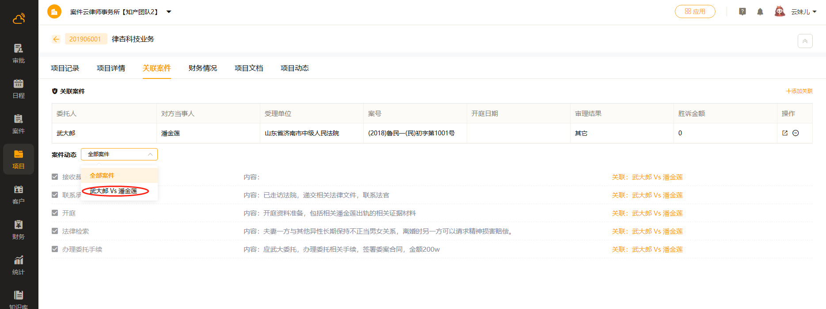Toggle the 办理委托手续 checkbox
Viewport: 826px width, 309px height.
click(55, 249)
